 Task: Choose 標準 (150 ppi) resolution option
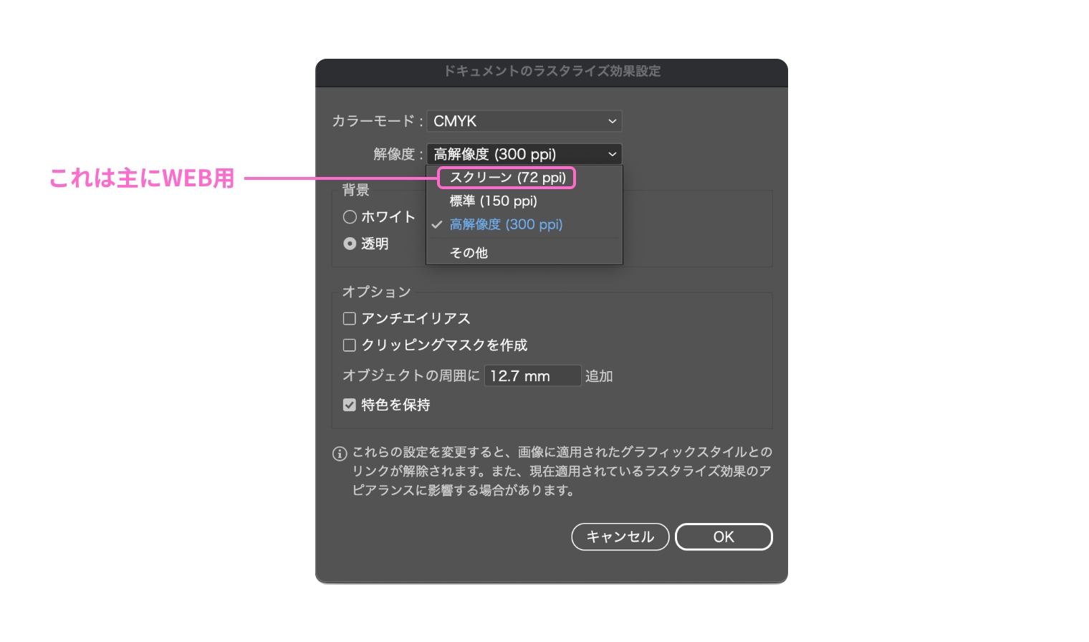click(x=493, y=201)
